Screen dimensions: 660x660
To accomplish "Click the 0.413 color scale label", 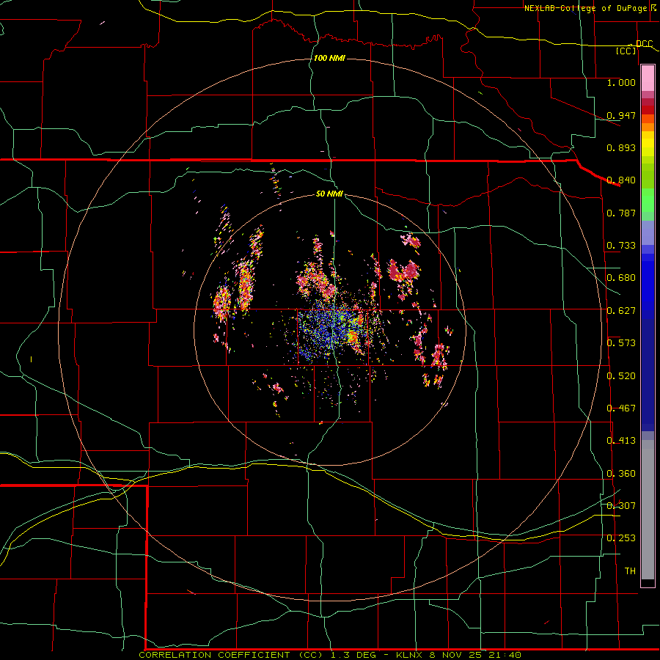I will (x=621, y=441).
